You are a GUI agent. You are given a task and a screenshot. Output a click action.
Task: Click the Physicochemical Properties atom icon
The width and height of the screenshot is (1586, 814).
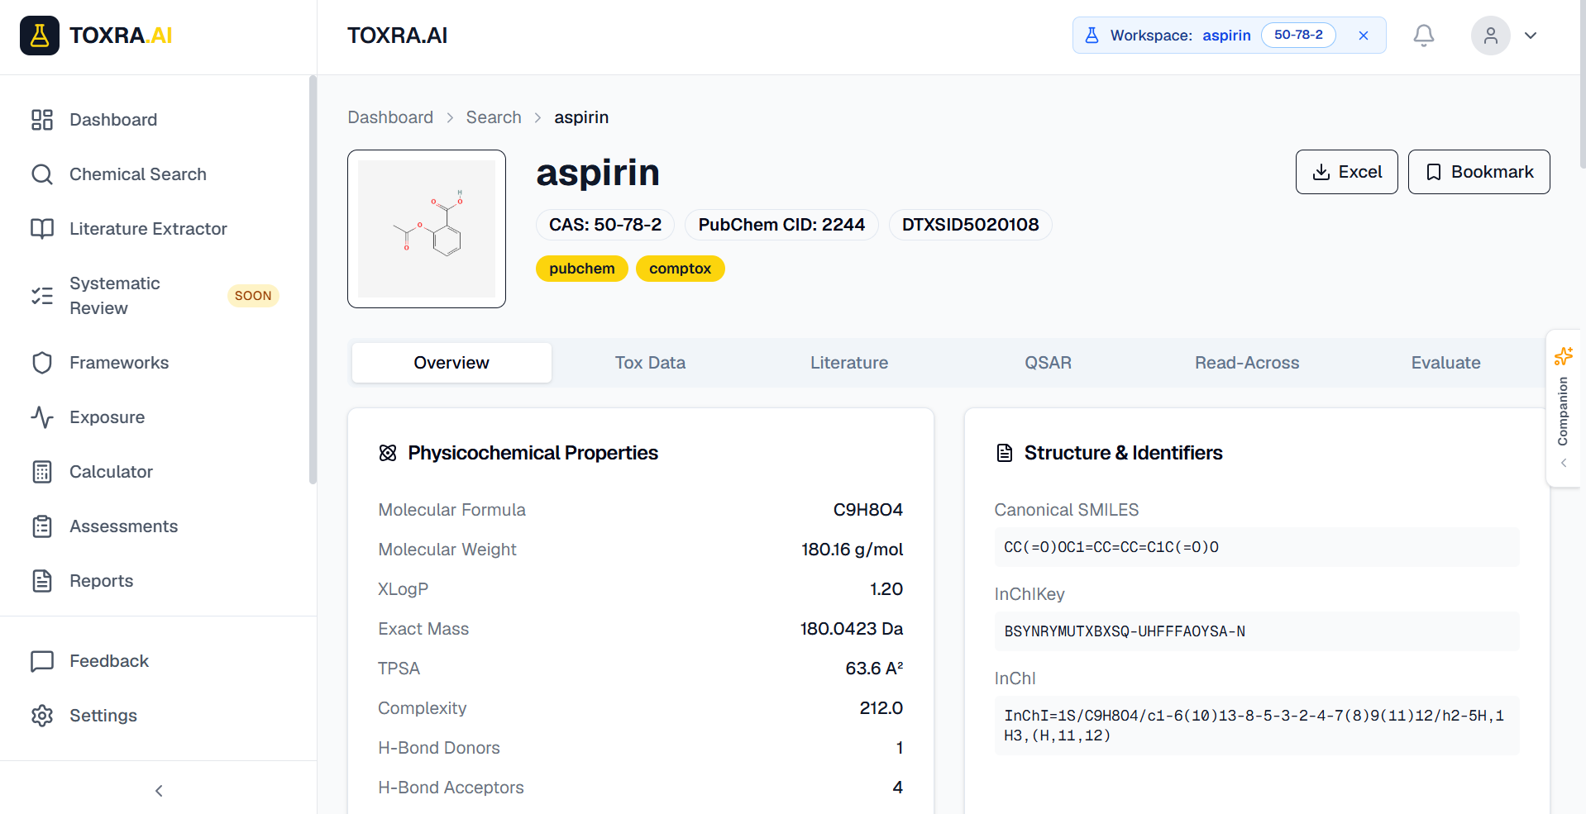coord(388,453)
